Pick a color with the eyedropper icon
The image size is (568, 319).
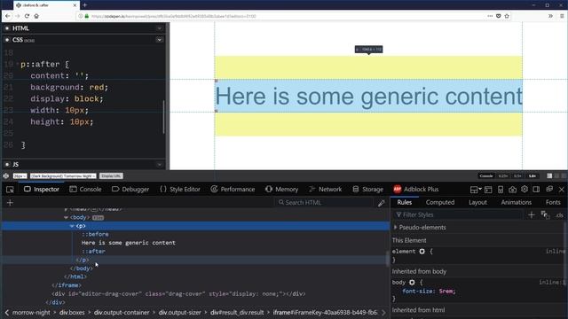[381, 203]
